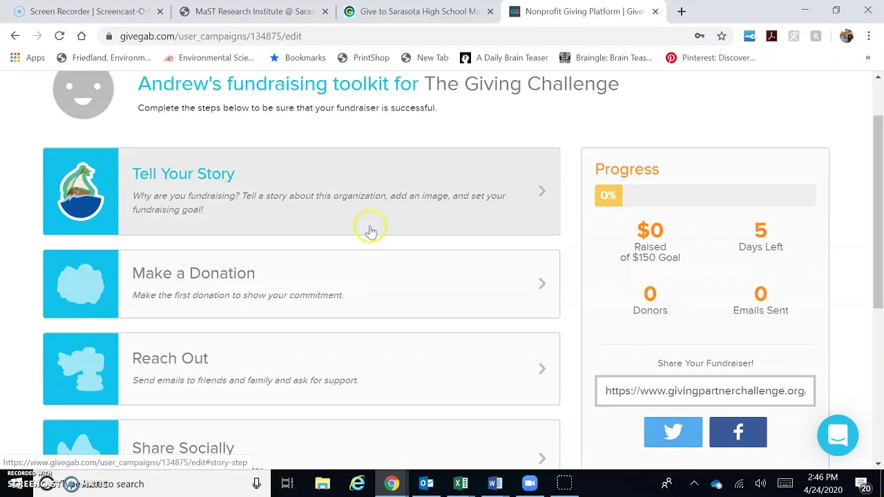884x497 pixels.
Task: Switch to the MaST Research Institute tab
Action: [256, 11]
